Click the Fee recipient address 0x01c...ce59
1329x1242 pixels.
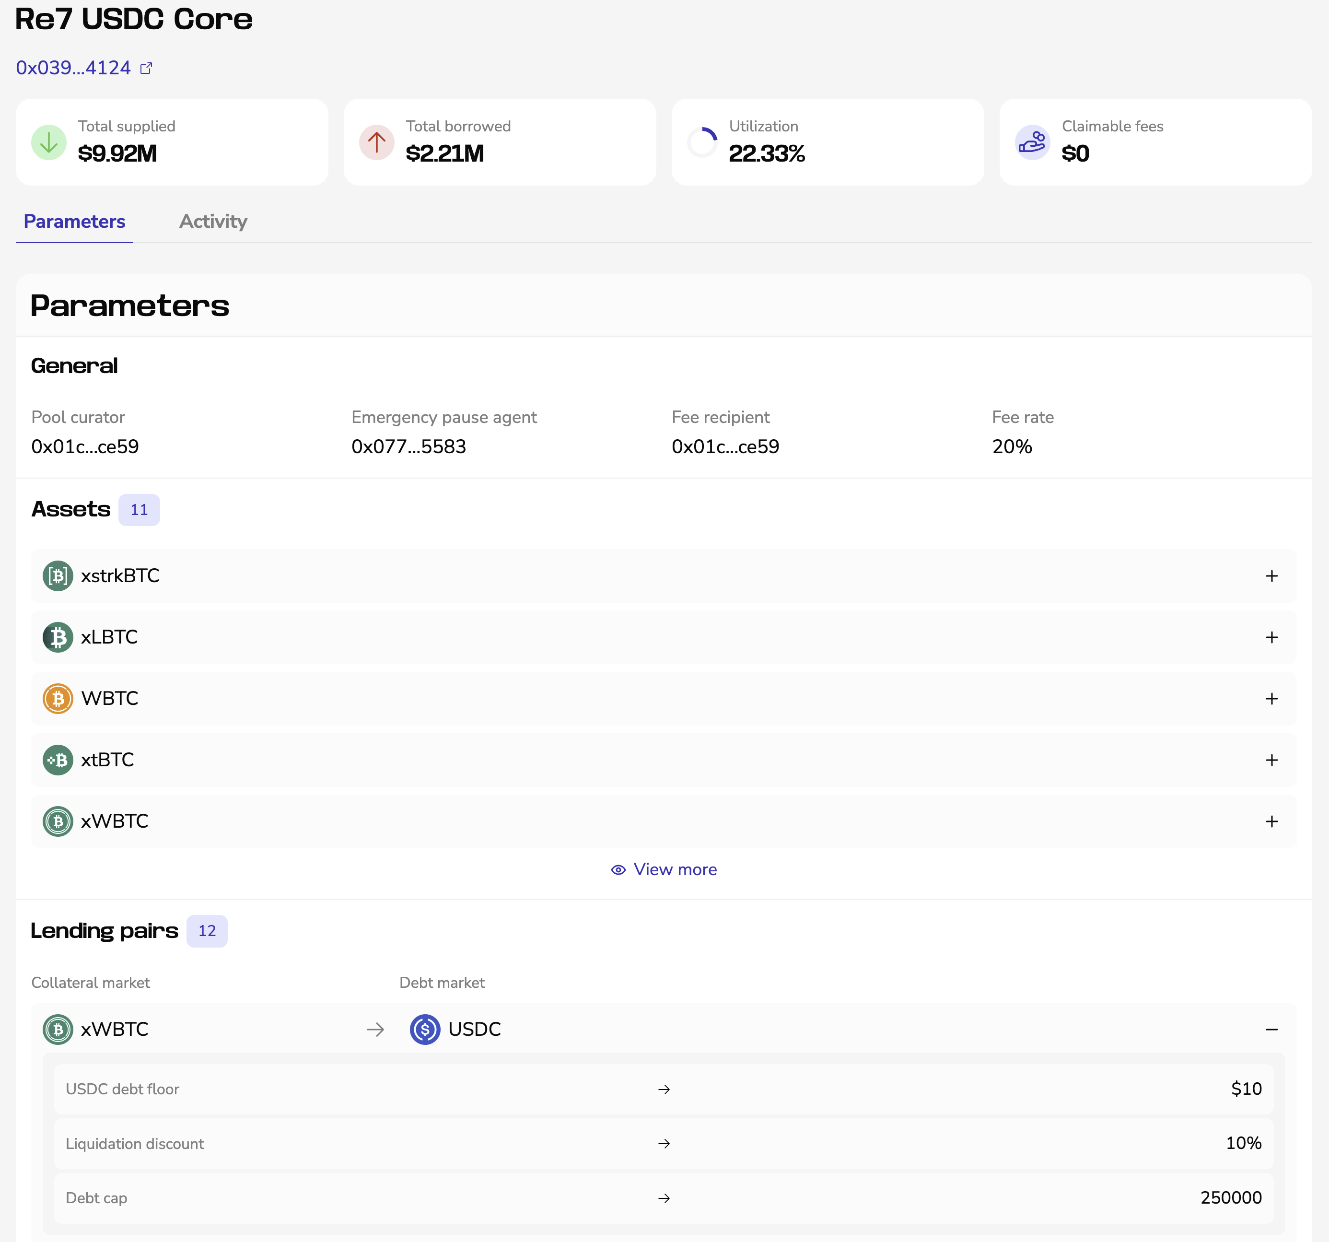[725, 447]
